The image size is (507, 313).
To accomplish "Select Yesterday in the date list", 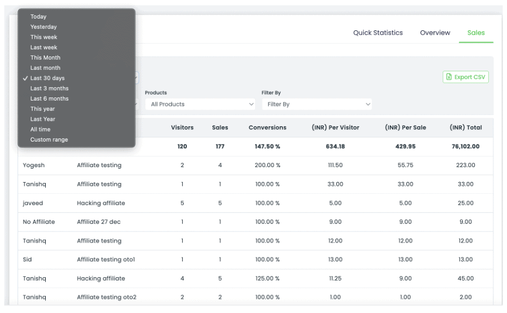I will [x=43, y=27].
